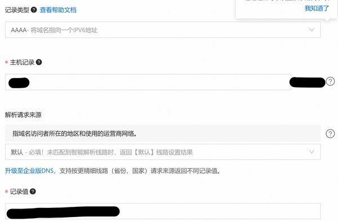Click help icon next to 记录值 label
Image resolution: width=338 pixels, height=222 pixels.
pos(33,192)
